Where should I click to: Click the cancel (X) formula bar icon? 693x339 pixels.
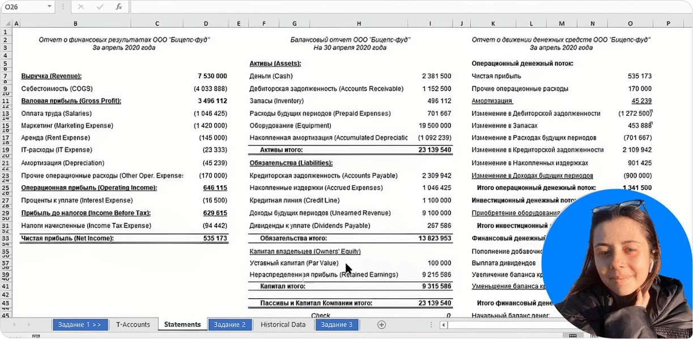pyautogui.click(x=81, y=7)
